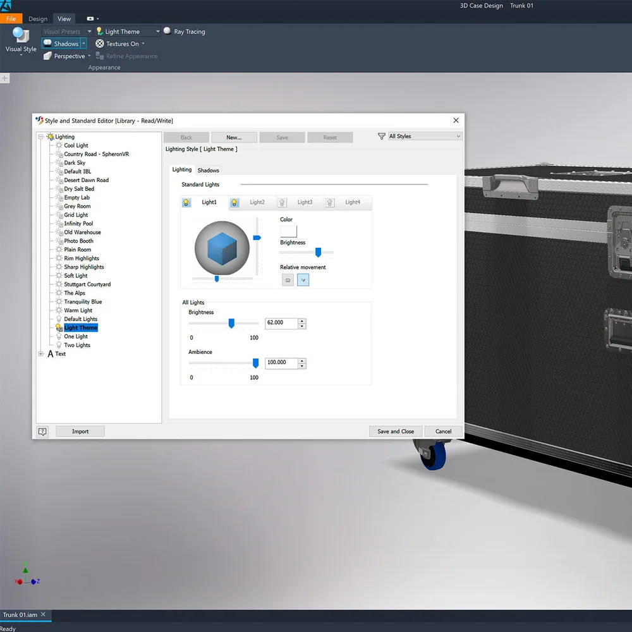Increase Brightness with the up spinner
Image resolution: width=632 pixels, height=632 pixels.
pos(302,321)
